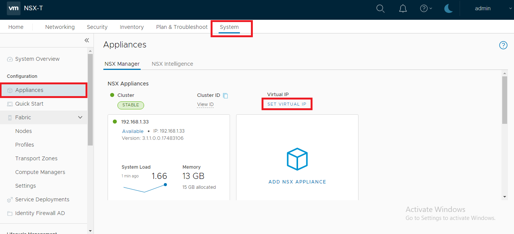
Task: Select Appliances in the sidebar
Action: pyautogui.click(x=44, y=90)
